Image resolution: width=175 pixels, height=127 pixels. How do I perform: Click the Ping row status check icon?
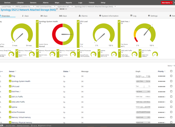[x=10, y=76]
